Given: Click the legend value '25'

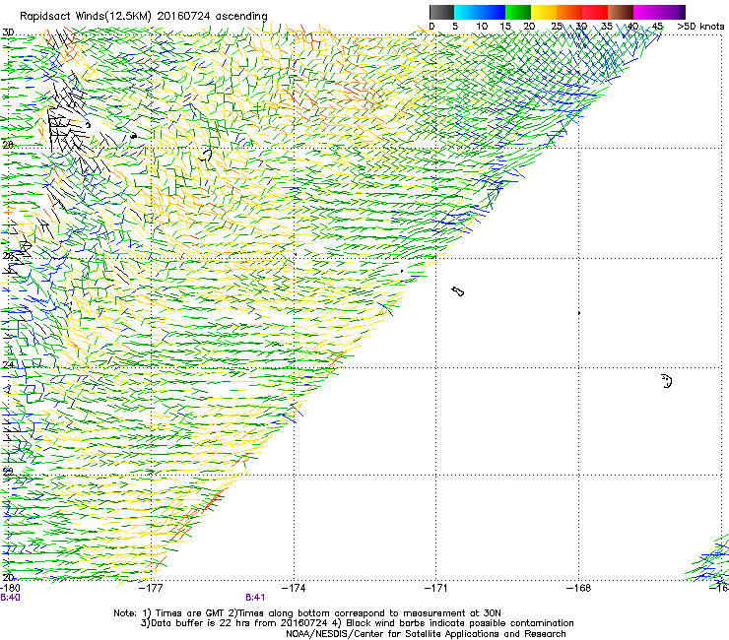Looking at the screenshot, I should [557, 27].
